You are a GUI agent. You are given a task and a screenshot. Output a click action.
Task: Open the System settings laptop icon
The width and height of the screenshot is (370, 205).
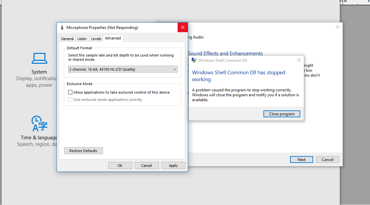[39, 58]
